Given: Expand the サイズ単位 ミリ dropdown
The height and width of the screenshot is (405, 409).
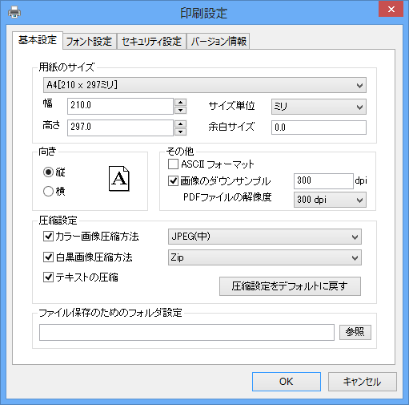Looking at the screenshot, I should pos(319,107).
